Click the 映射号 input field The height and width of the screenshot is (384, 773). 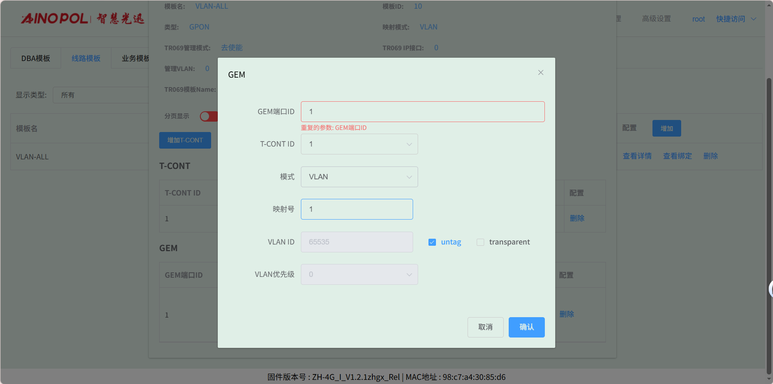click(x=357, y=209)
